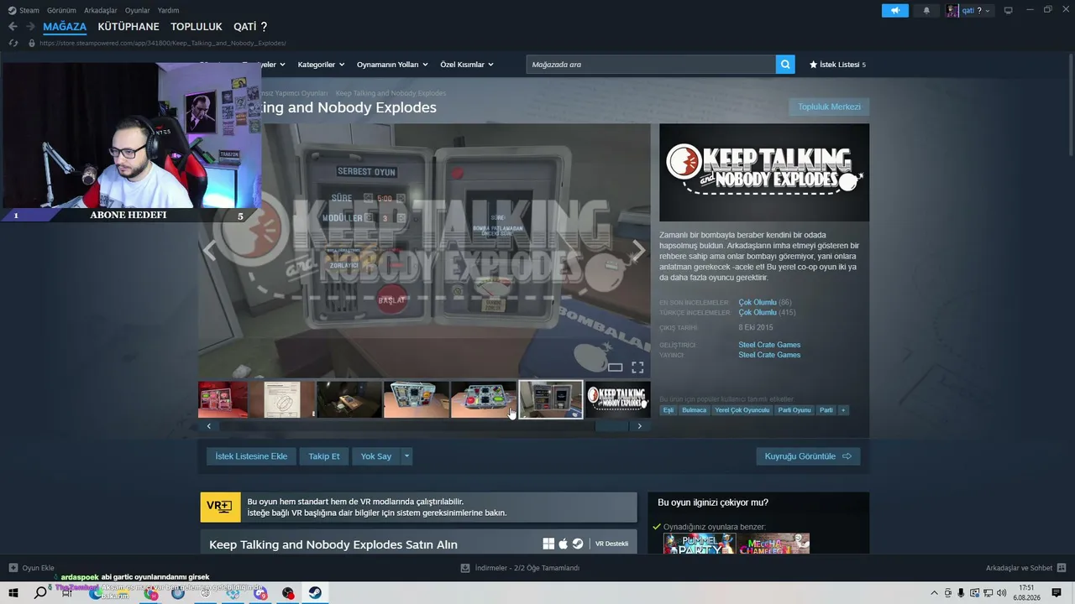Show the next screenshot with right arrow
Screen dimensions: 1075x604
tap(639, 250)
